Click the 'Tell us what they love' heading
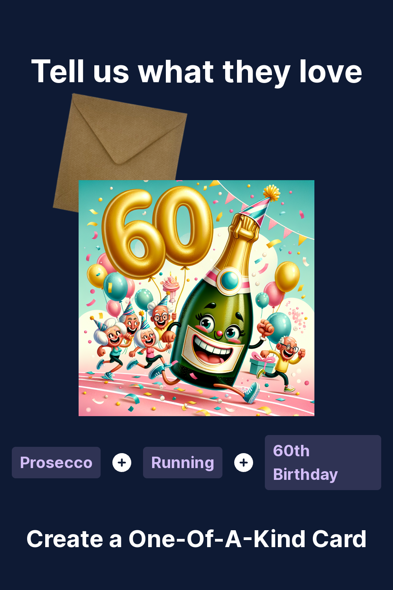 196,72
